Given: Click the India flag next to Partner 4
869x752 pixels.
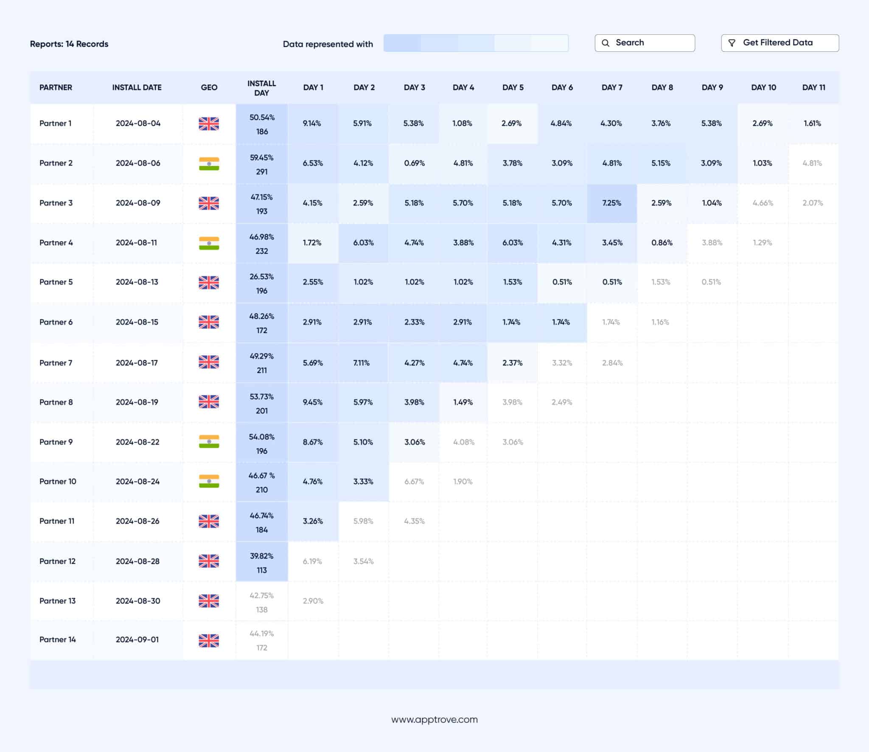Looking at the screenshot, I should click(x=209, y=242).
